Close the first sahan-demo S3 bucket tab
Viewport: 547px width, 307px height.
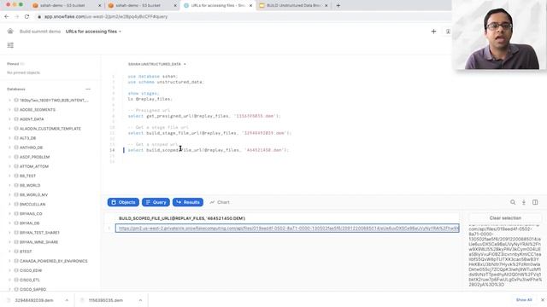pyautogui.click(x=99, y=6)
